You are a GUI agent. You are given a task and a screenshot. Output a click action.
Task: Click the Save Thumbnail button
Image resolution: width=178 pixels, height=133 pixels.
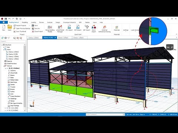point(20,31)
